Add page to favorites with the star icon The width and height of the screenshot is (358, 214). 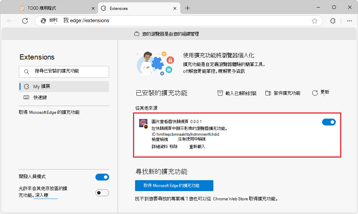(x=314, y=21)
